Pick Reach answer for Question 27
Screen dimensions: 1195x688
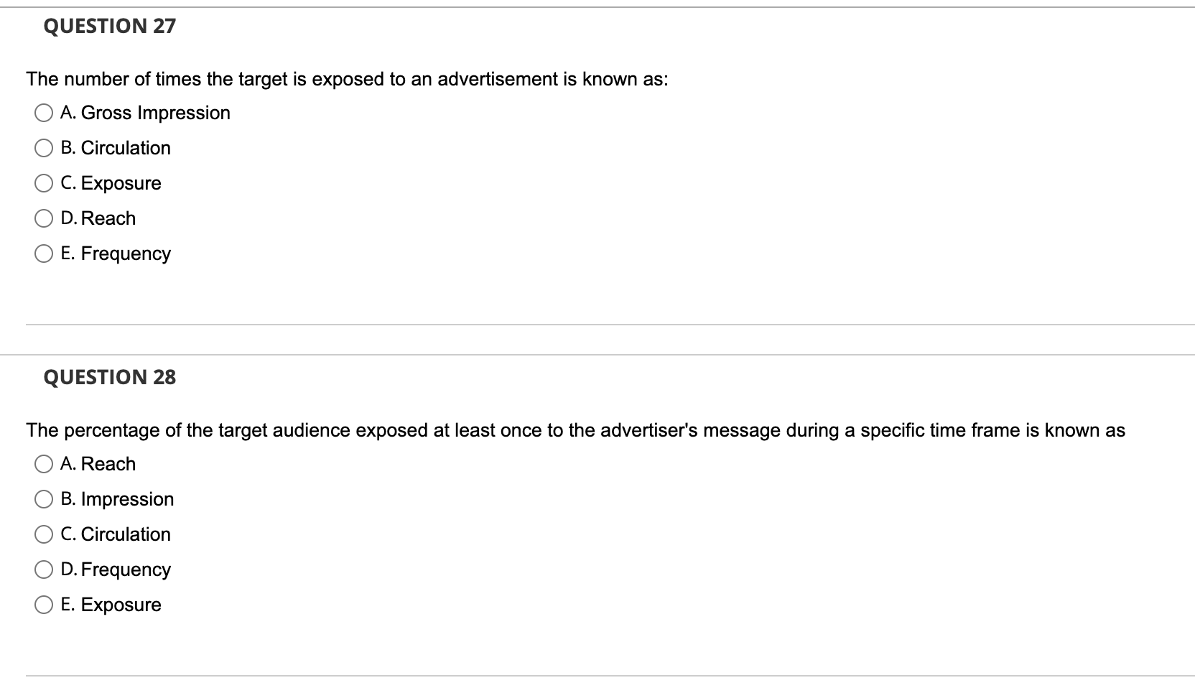(x=44, y=219)
